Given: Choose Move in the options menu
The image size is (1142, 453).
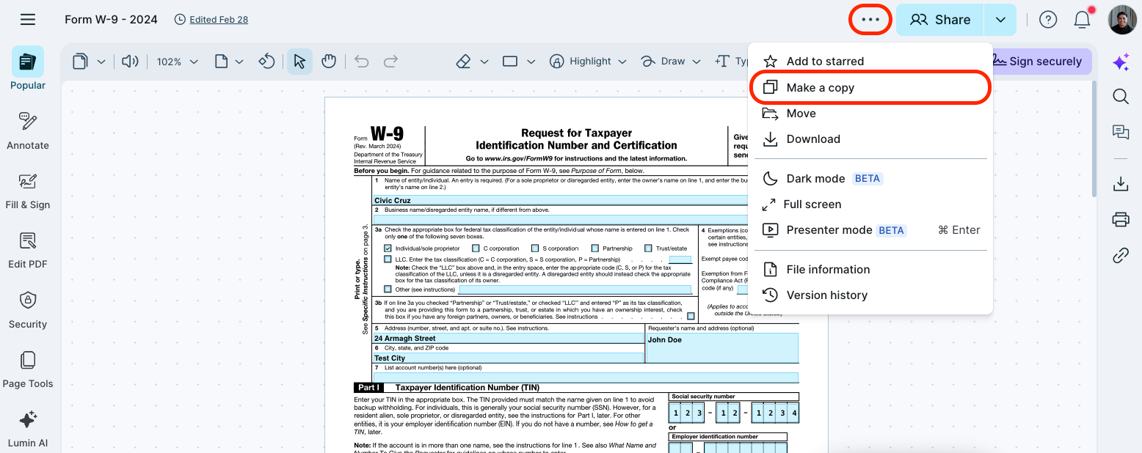Looking at the screenshot, I should 870,114.
